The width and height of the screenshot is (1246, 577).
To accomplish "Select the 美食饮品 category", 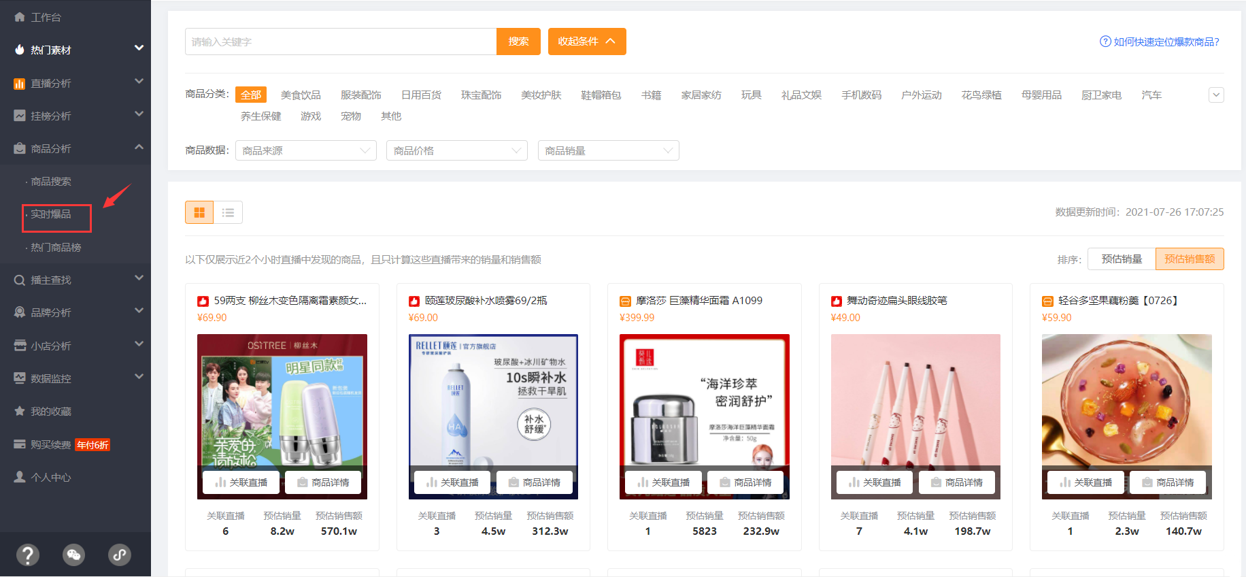I will click(301, 95).
